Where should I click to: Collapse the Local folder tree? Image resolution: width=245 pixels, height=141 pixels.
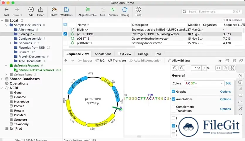pos(2,20)
